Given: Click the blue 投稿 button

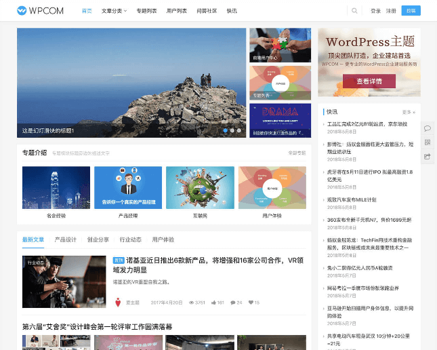Looking at the screenshot, I should (411, 11).
